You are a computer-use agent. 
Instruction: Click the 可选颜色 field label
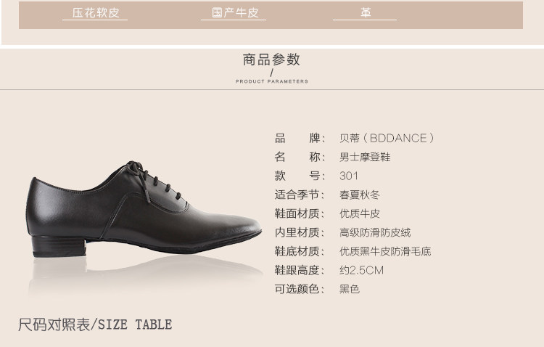click(x=300, y=289)
